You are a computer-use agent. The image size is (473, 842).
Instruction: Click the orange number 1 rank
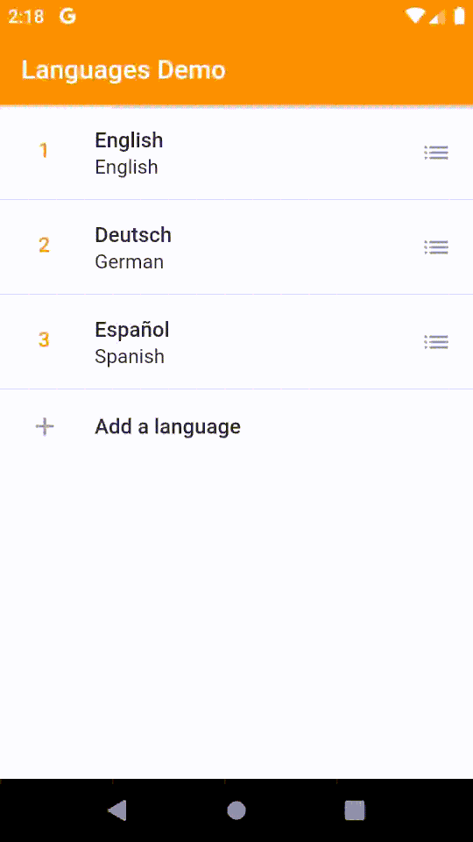click(44, 151)
